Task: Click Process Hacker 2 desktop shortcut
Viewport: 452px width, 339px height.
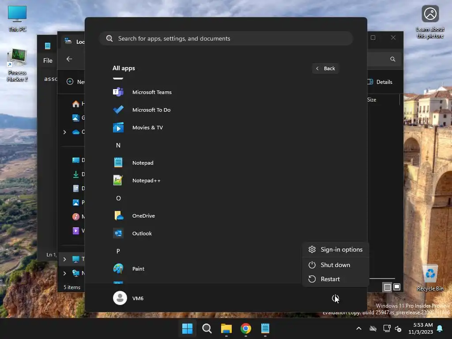Action: (17, 65)
